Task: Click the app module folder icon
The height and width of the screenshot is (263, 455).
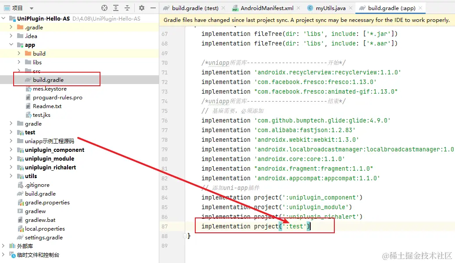Action: (x=20, y=45)
